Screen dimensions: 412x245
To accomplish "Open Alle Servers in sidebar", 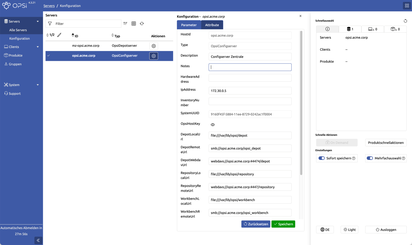I will point(18,30).
